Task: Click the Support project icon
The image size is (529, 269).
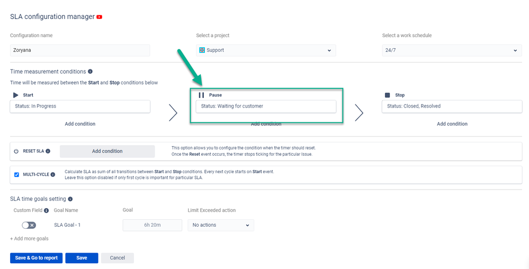Action: point(202,50)
